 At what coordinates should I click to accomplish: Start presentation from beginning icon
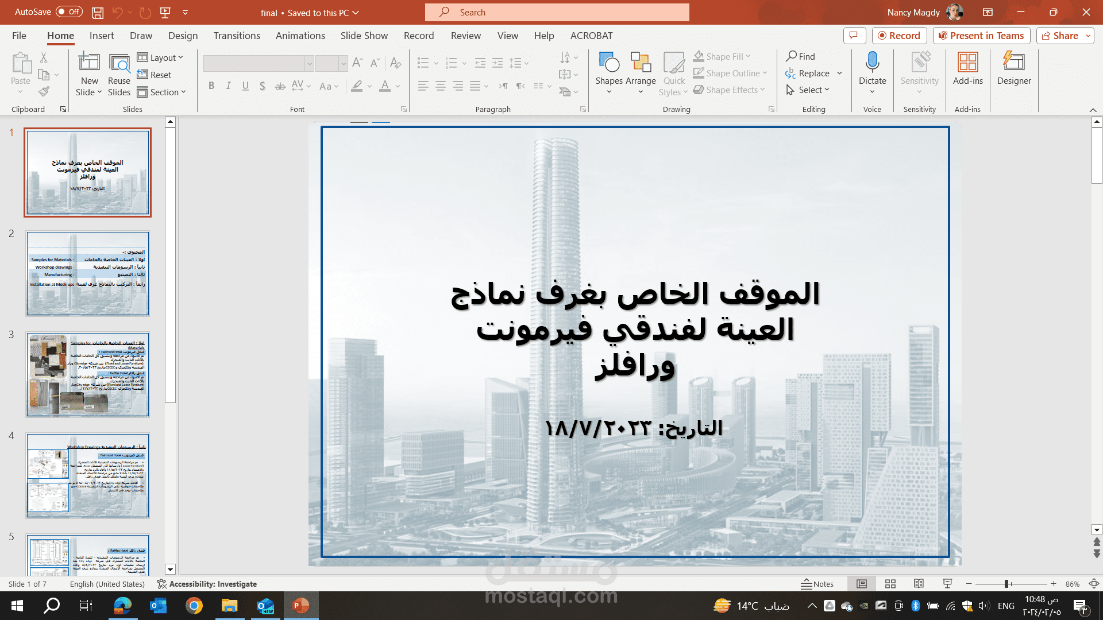165,12
